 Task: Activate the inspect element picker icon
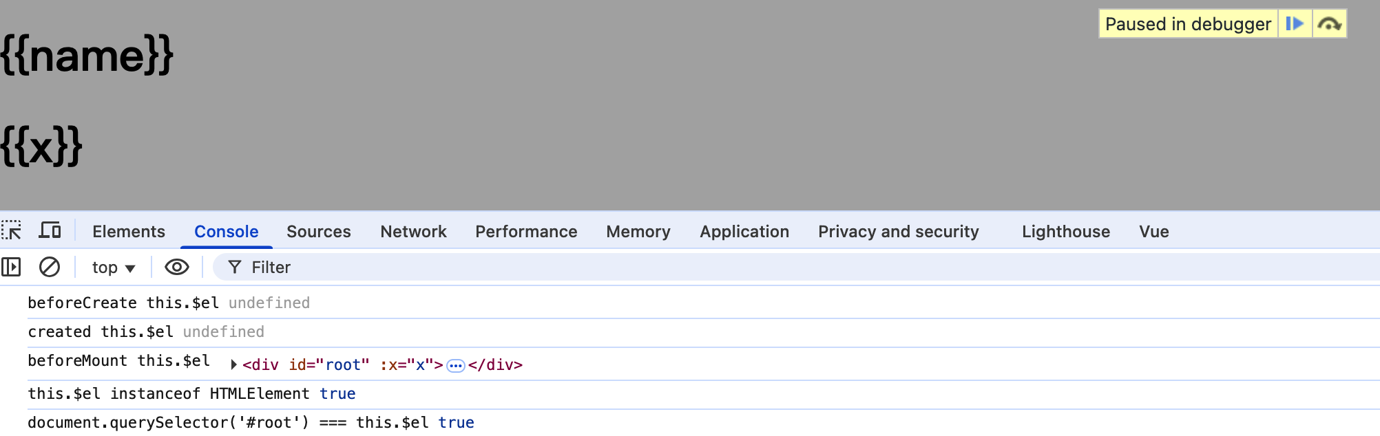point(12,230)
